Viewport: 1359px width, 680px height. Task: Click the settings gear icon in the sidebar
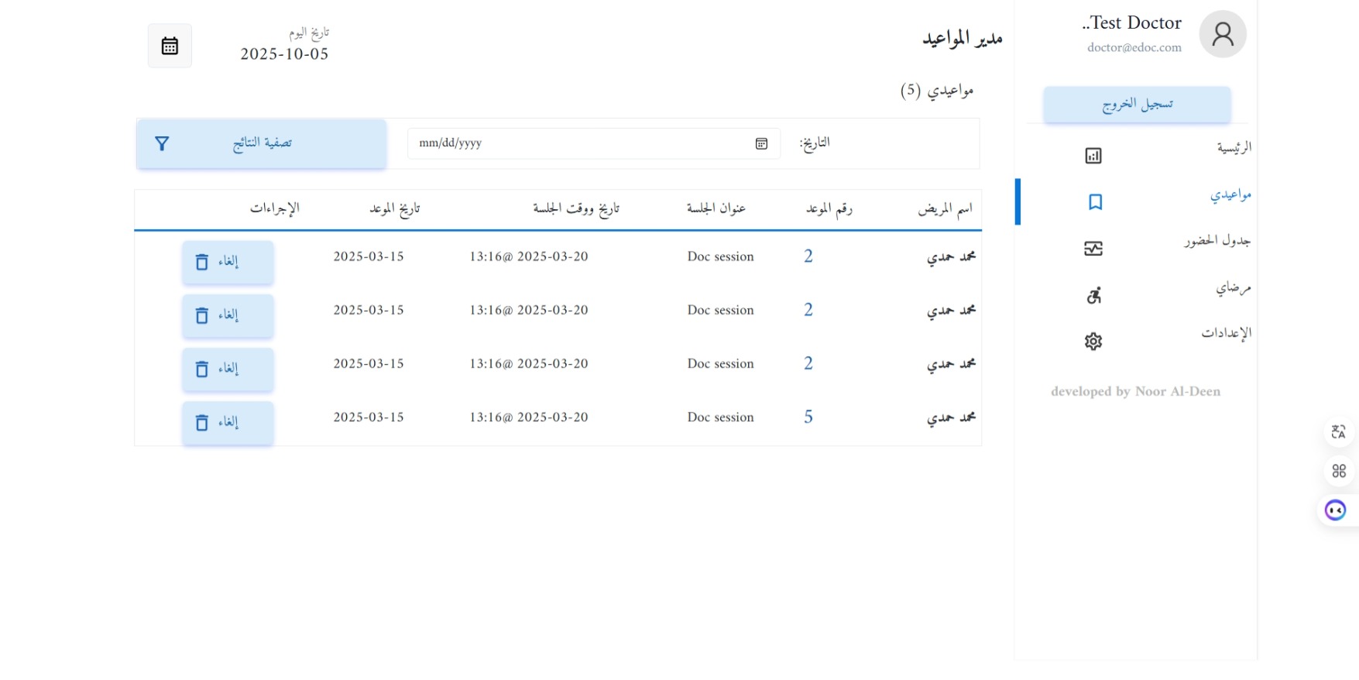click(x=1093, y=342)
